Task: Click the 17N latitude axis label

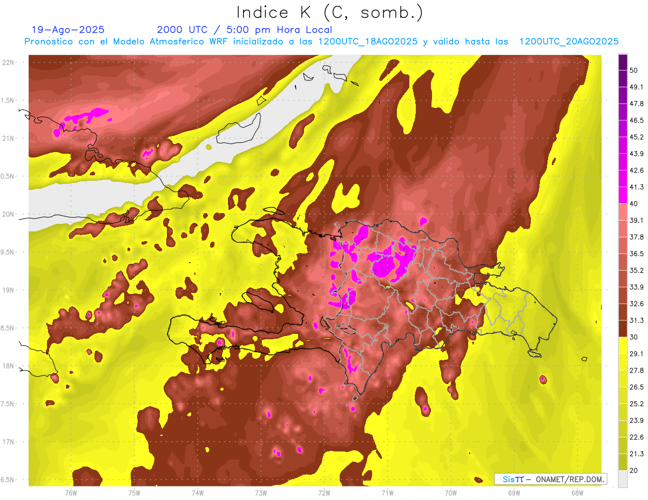Action: [9, 442]
